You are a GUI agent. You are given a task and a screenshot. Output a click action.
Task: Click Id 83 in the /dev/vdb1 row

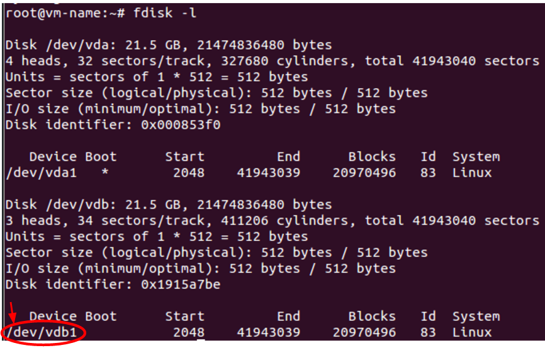pyautogui.click(x=428, y=332)
